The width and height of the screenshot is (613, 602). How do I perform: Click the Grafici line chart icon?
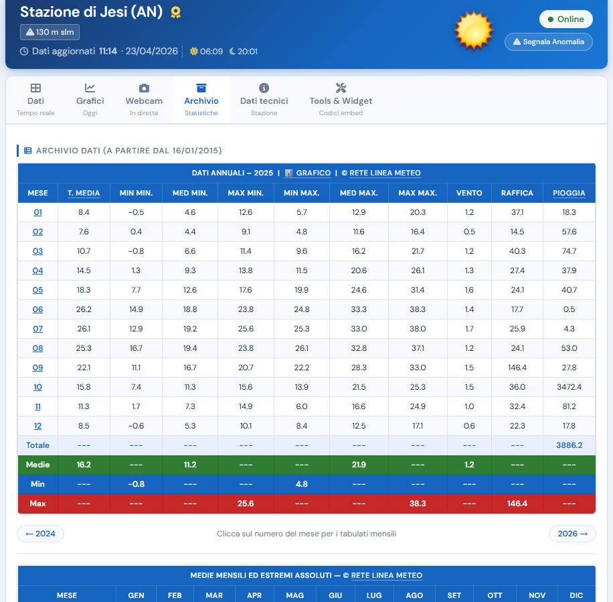pos(90,88)
